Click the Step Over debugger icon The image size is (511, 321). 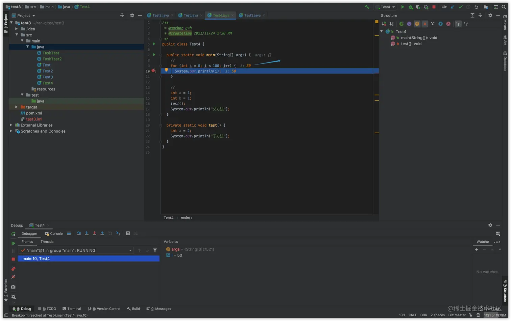[x=79, y=233]
